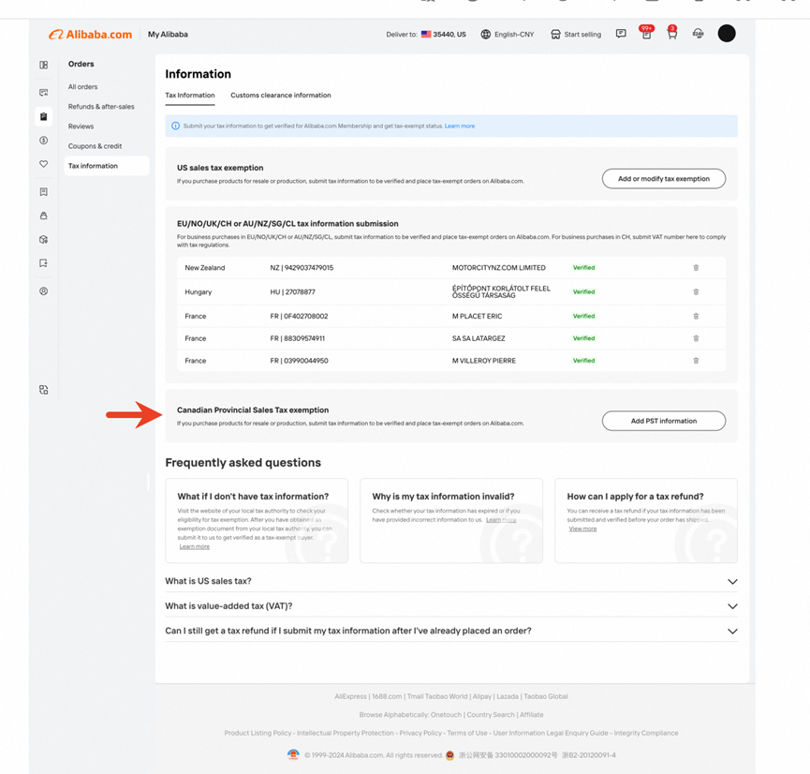Image resolution: width=810 pixels, height=774 pixels.
Task: Click the Add PST information button
Action: (663, 422)
